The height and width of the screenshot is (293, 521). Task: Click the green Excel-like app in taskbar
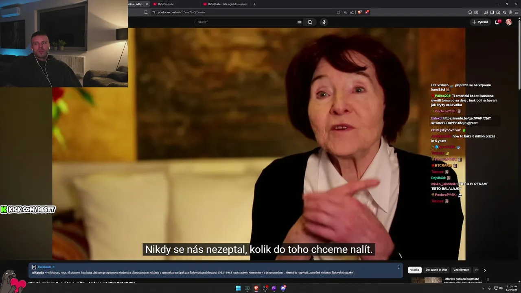pos(247,288)
